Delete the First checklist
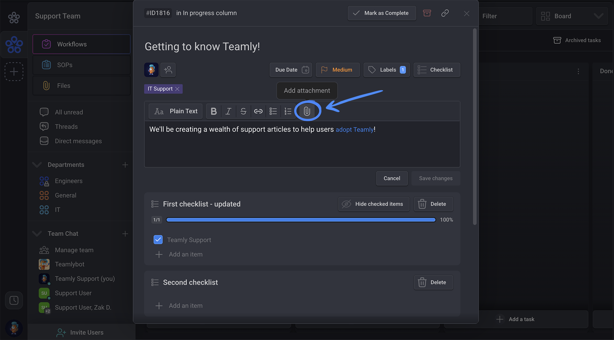 [433, 204]
